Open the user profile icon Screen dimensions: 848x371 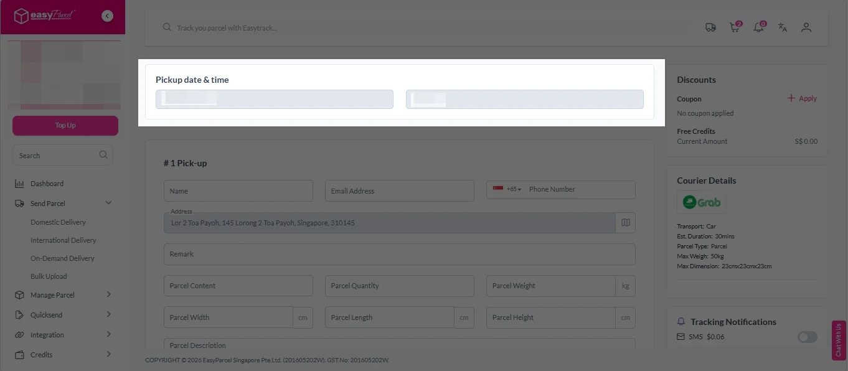[x=806, y=27]
